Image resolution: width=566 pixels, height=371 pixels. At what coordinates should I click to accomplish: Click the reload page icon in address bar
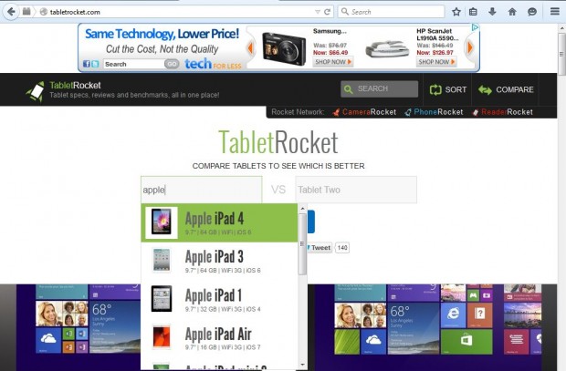click(328, 12)
